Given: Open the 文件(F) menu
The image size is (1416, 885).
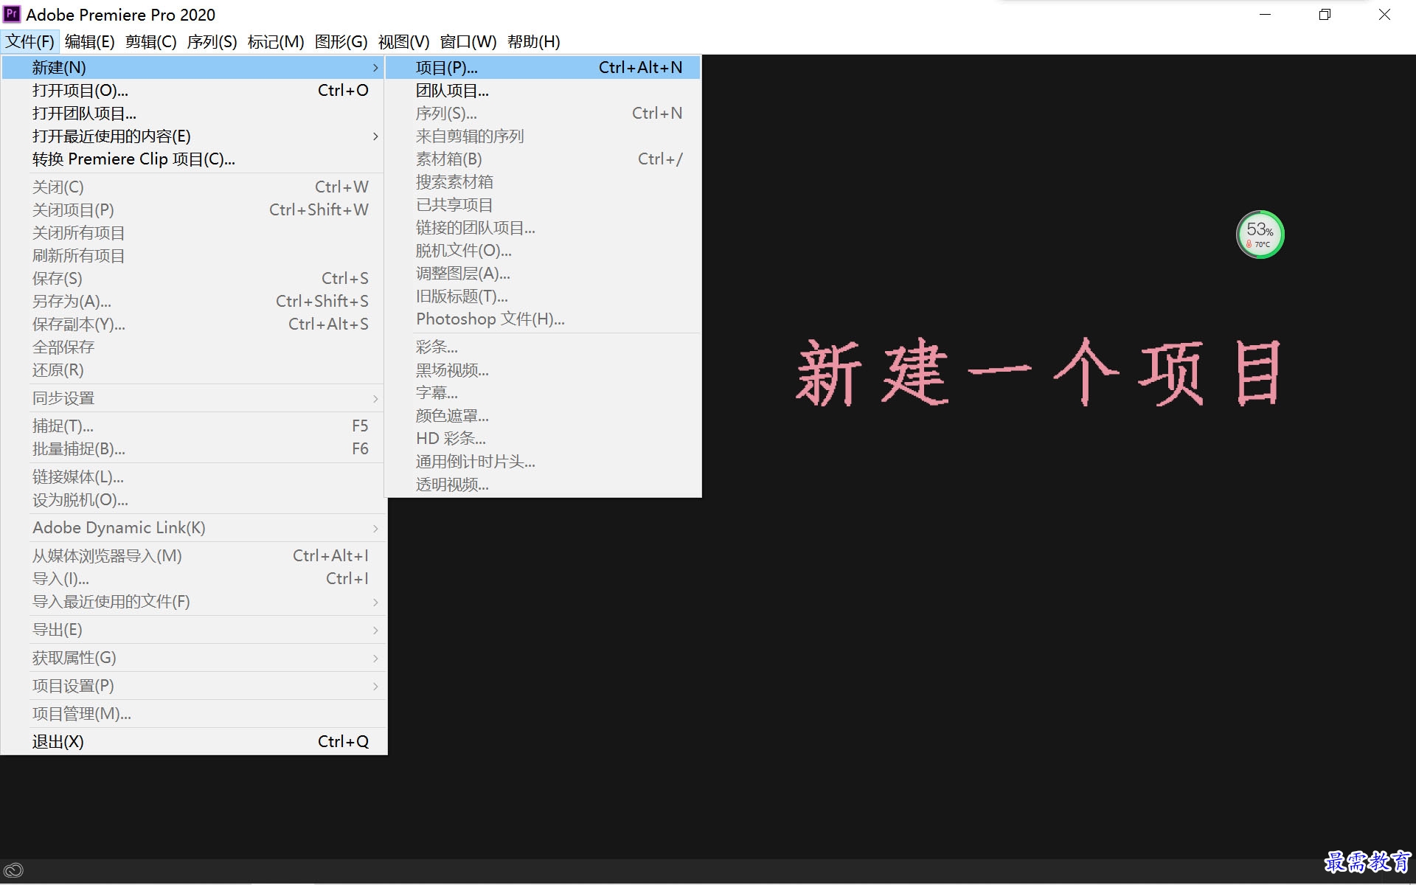Looking at the screenshot, I should point(30,41).
